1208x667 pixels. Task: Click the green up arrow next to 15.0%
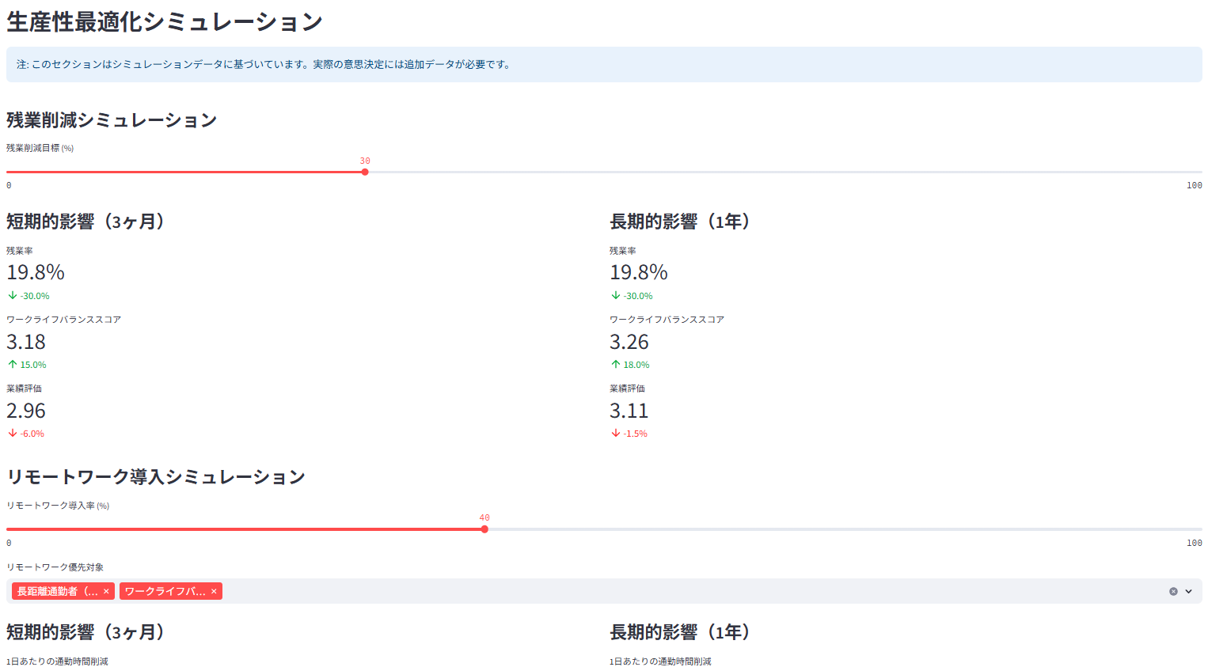pyautogui.click(x=11, y=364)
